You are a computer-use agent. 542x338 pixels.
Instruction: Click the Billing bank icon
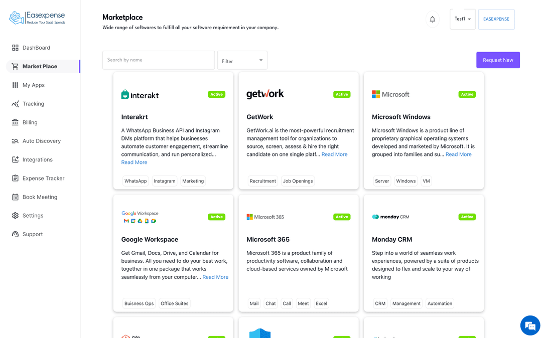pos(15,122)
